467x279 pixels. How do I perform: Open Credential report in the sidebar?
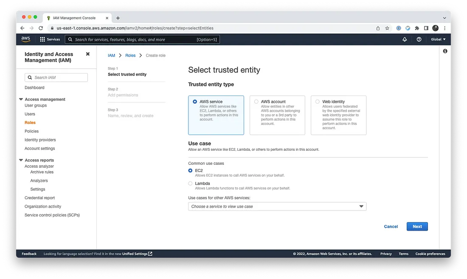(x=39, y=198)
